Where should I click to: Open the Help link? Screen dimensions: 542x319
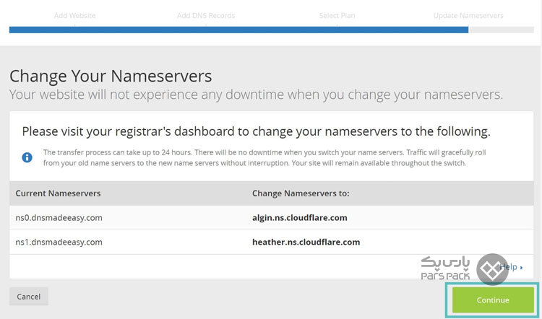[x=511, y=267]
